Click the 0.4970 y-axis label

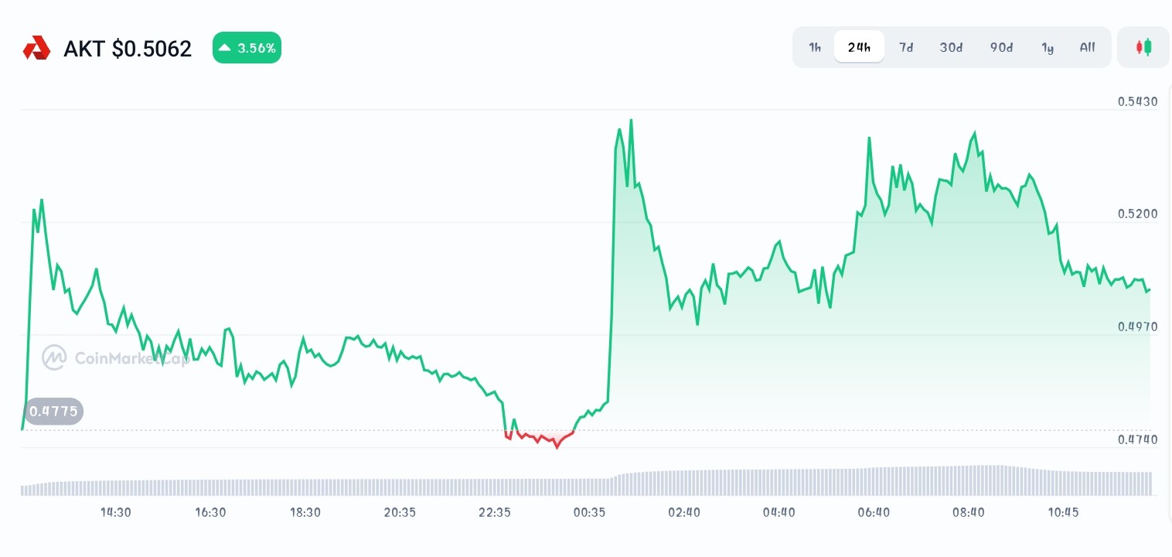[x=1137, y=326]
